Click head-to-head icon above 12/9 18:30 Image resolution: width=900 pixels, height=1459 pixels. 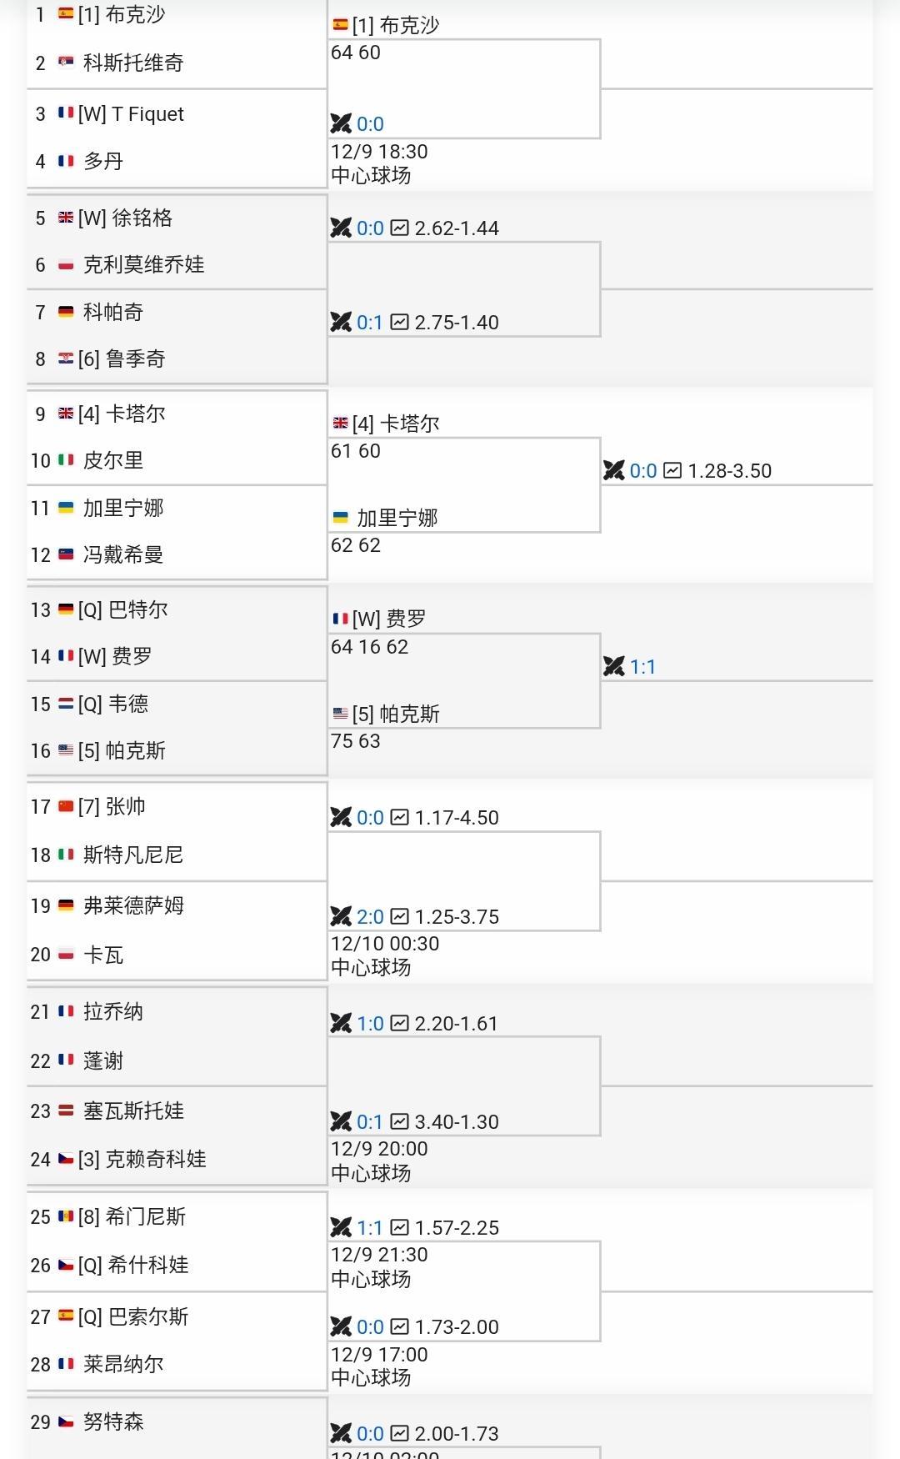click(341, 123)
